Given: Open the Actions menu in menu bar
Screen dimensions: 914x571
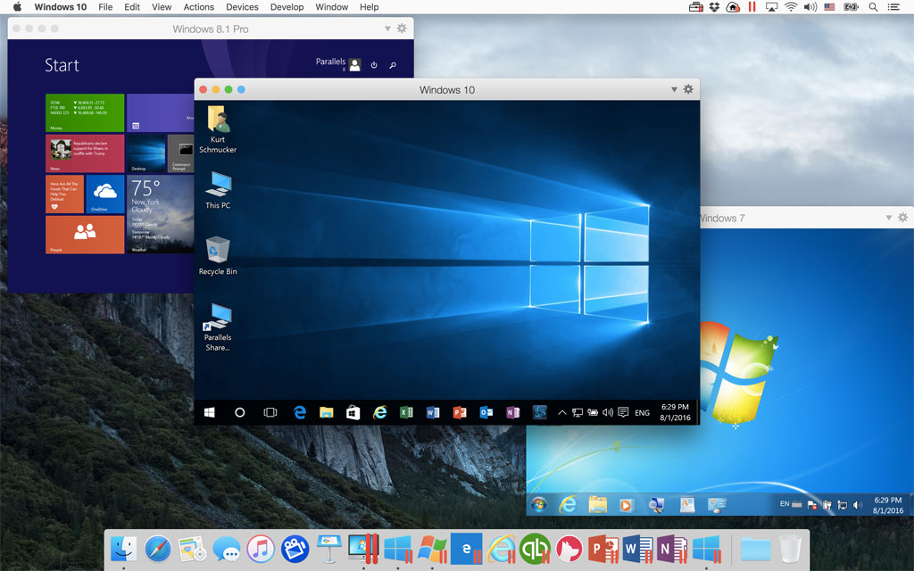Looking at the screenshot, I should pyautogui.click(x=198, y=7).
